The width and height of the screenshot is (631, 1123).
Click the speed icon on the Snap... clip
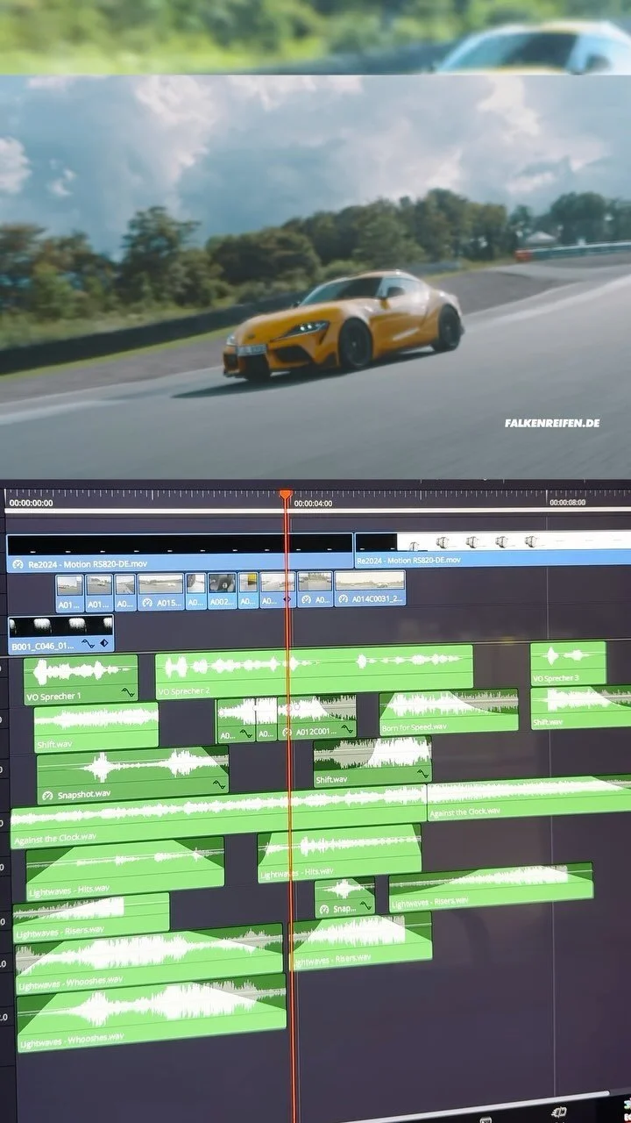[324, 909]
